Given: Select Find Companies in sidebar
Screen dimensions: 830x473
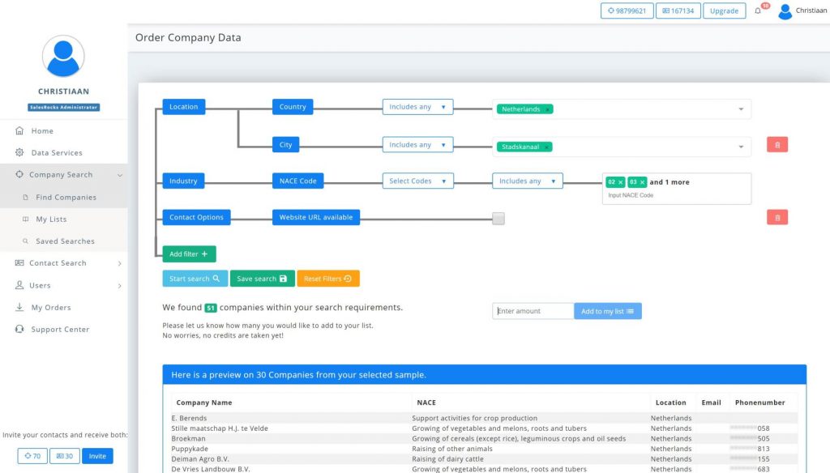Looking at the screenshot, I should click(x=66, y=198).
